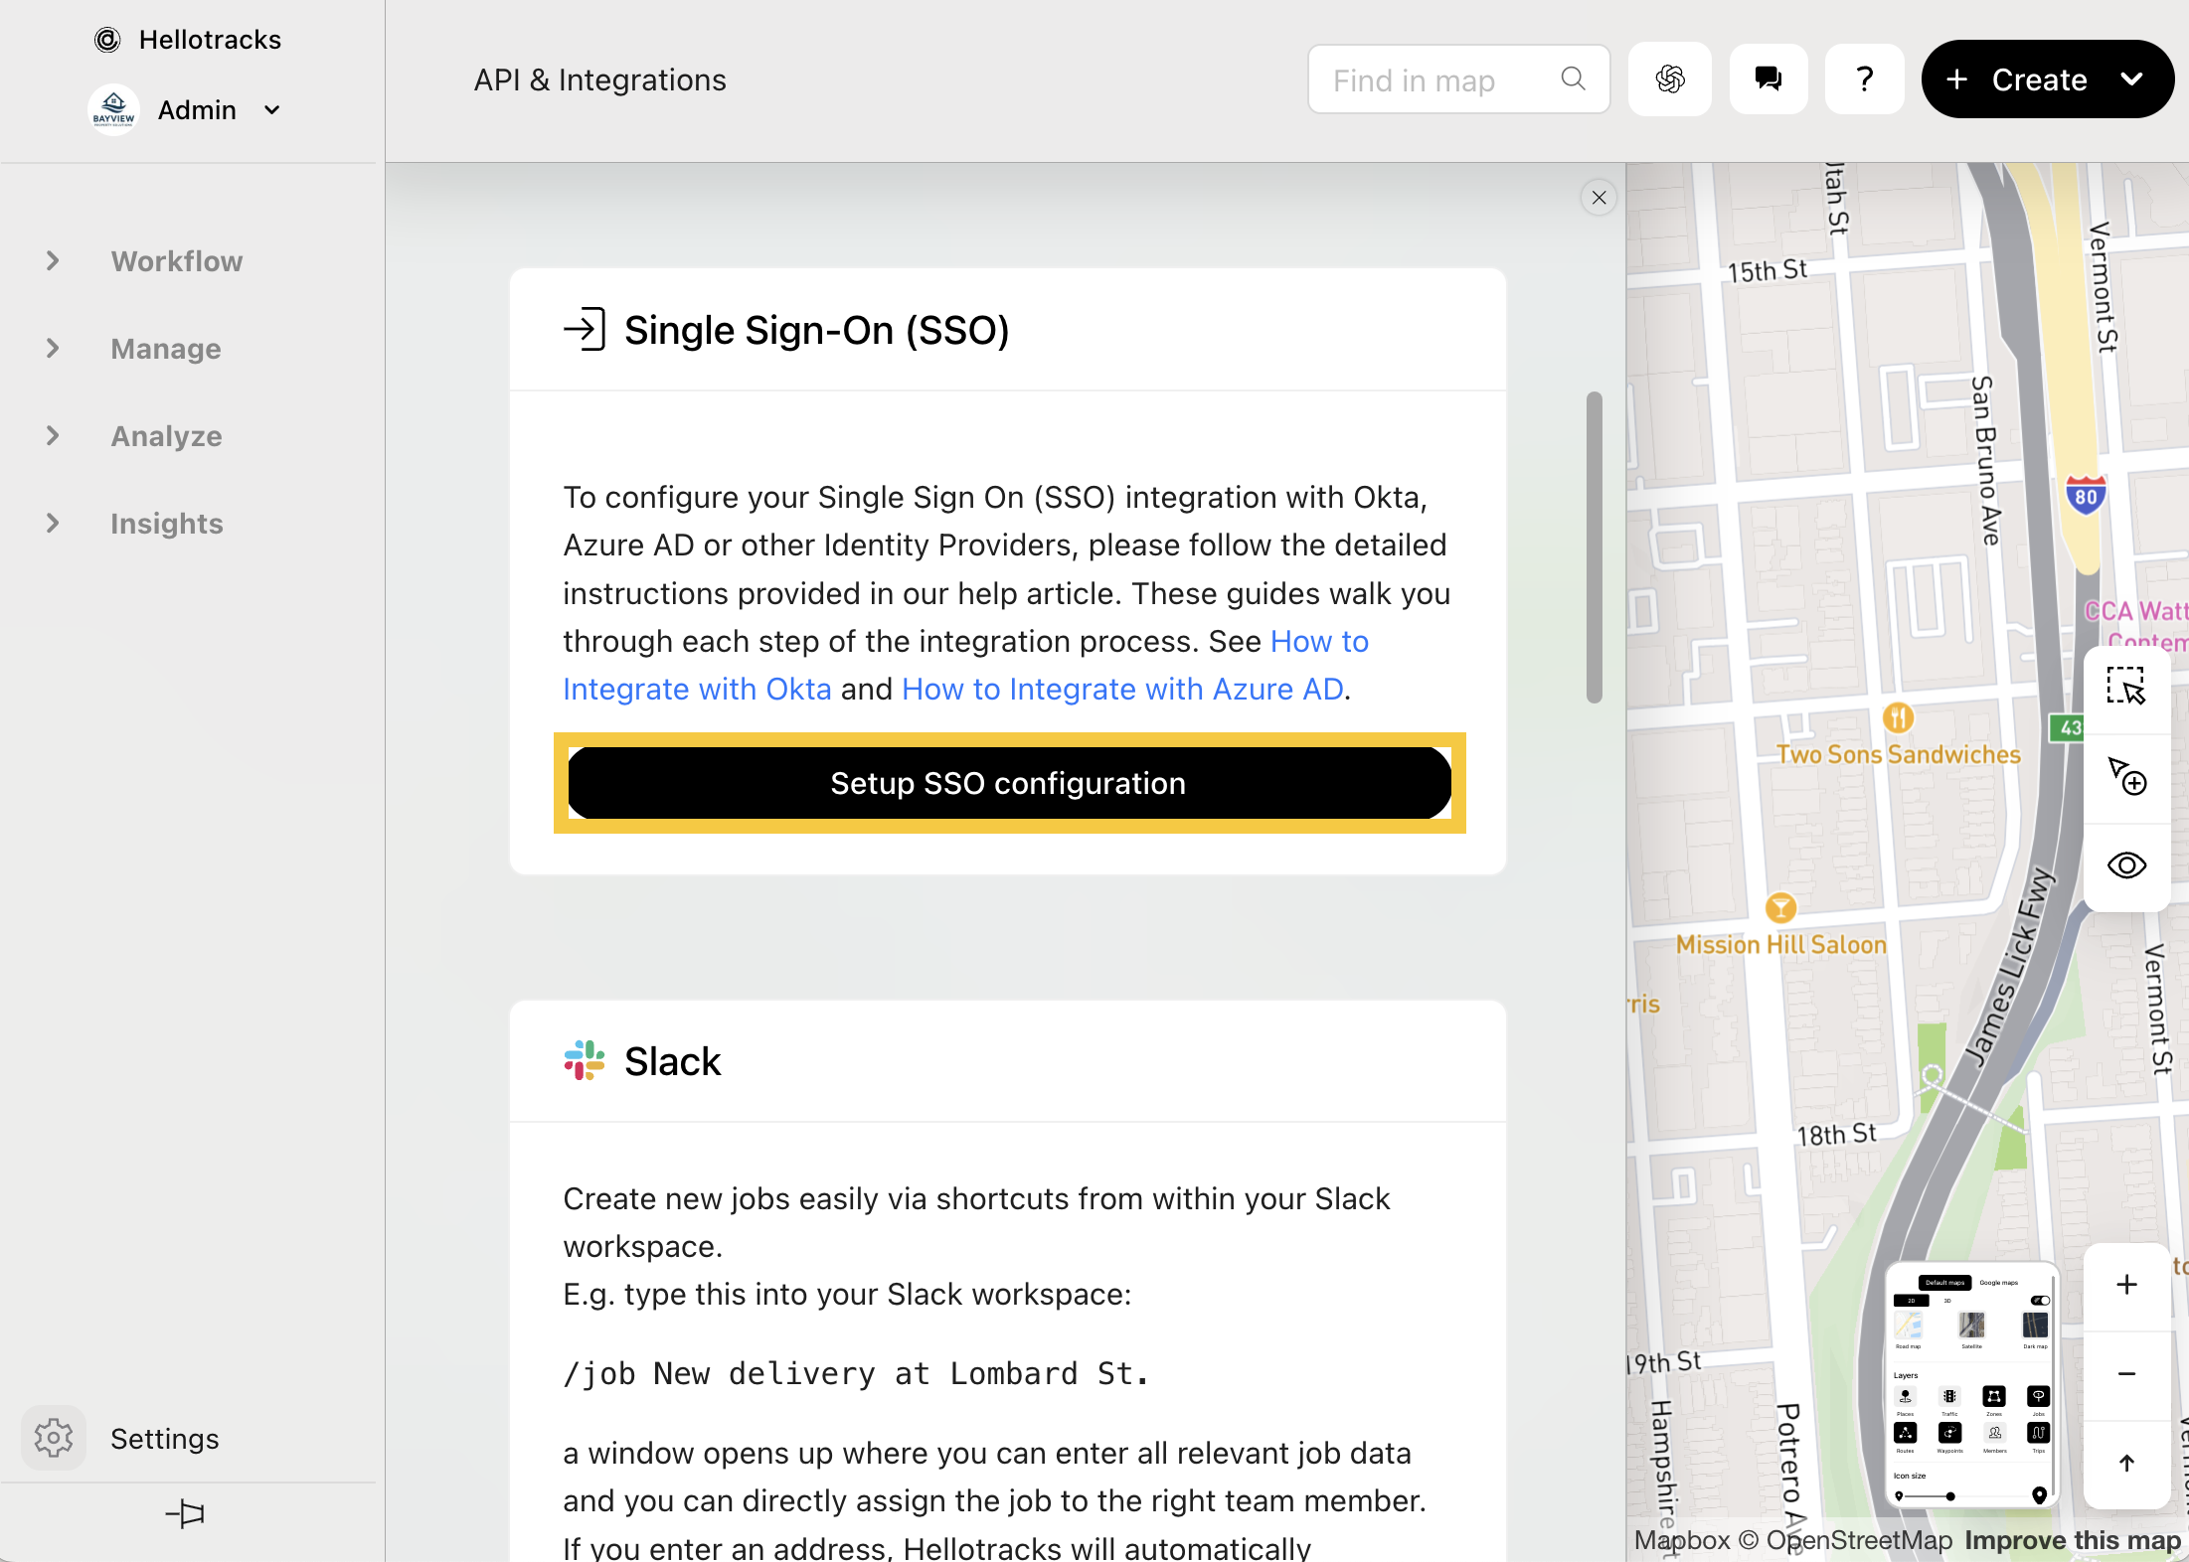Click the 18th St label on map
The height and width of the screenshot is (1562, 2189).
(x=1836, y=1134)
